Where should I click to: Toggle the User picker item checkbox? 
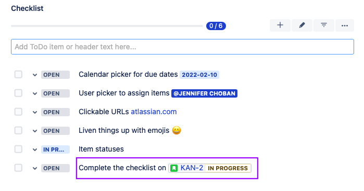tap(18, 93)
